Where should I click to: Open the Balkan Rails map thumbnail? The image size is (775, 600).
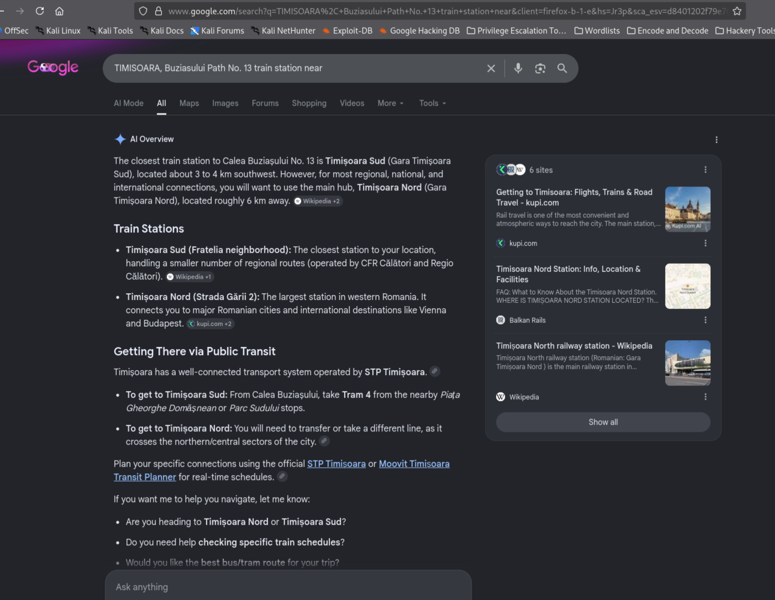click(687, 286)
